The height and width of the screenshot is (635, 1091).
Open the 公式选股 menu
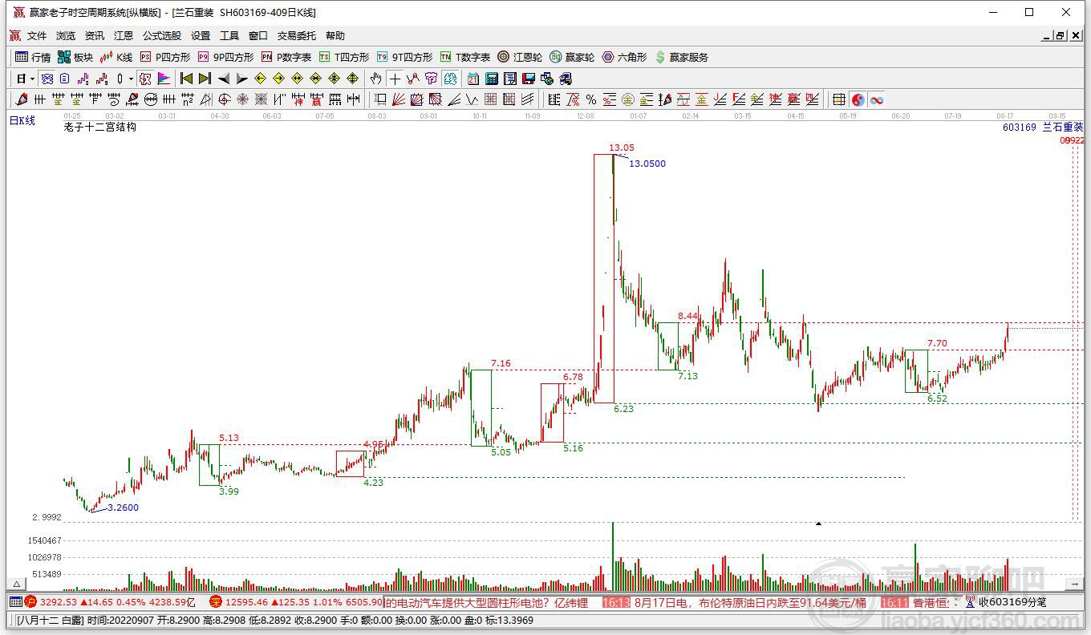click(x=162, y=36)
